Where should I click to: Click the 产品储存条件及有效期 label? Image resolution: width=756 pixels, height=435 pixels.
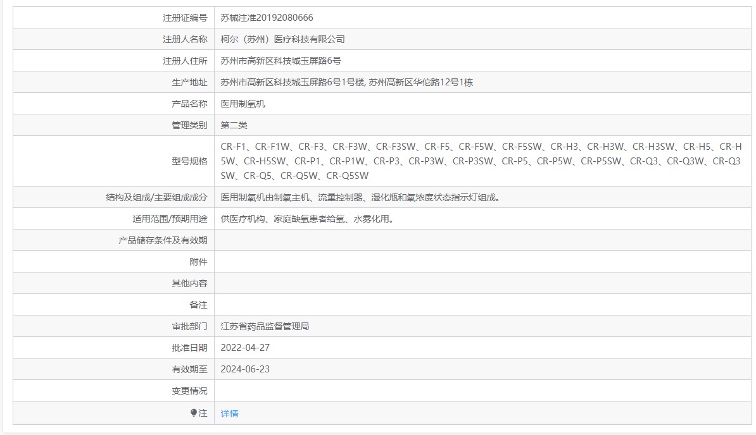(163, 241)
